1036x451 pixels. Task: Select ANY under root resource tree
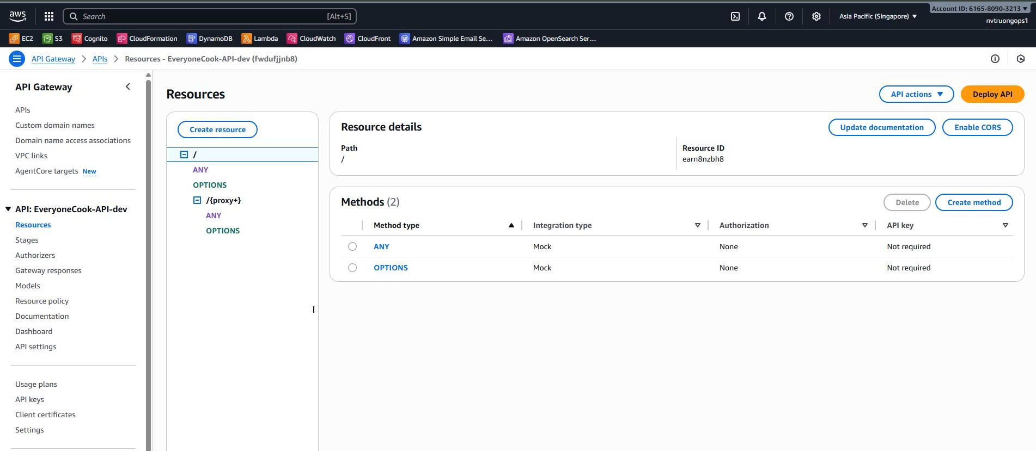[x=200, y=170]
